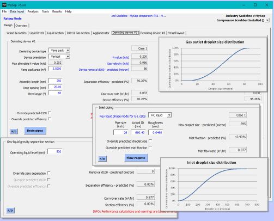Open the Data Input menu

[x=17, y=11]
